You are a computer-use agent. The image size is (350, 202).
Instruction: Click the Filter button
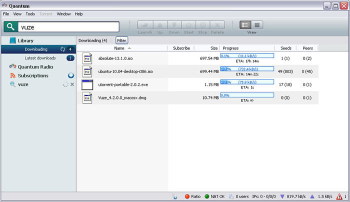[x=121, y=40]
